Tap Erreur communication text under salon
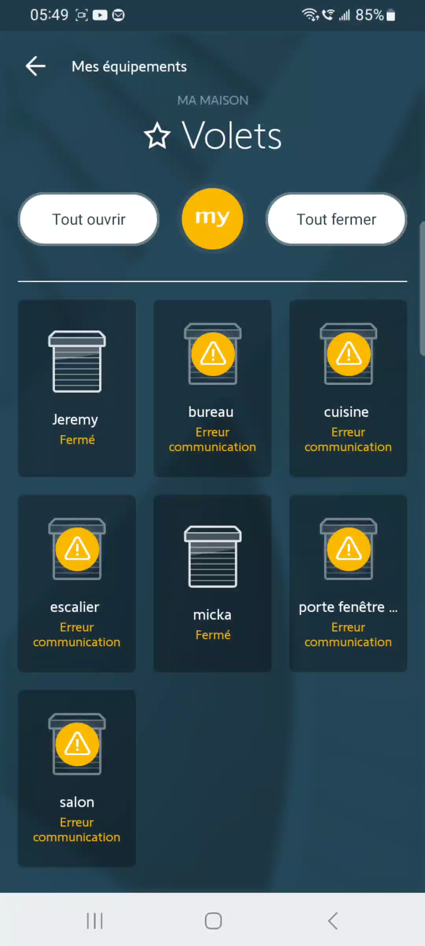Screen dimensions: 425x946 77,830
